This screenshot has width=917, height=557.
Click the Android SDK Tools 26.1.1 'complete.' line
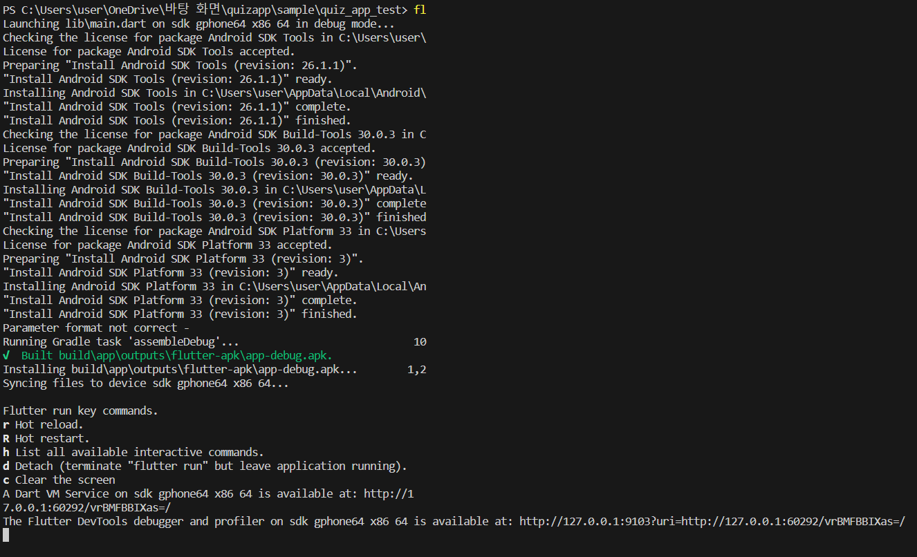[x=177, y=106]
